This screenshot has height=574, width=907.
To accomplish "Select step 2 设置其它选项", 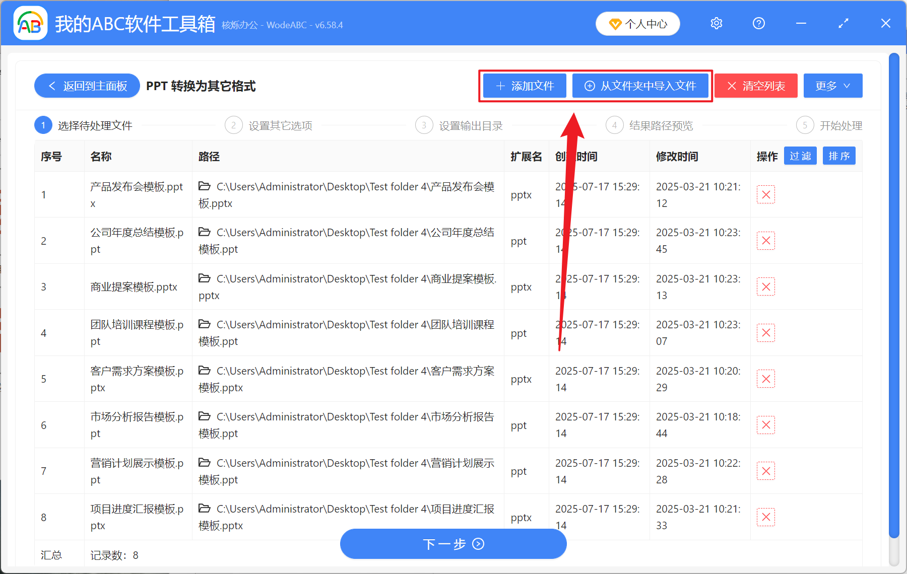I will click(233, 125).
